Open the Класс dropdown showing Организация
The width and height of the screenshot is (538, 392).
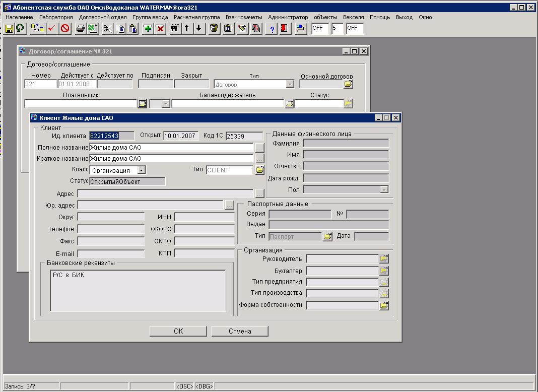pos(141,170)
